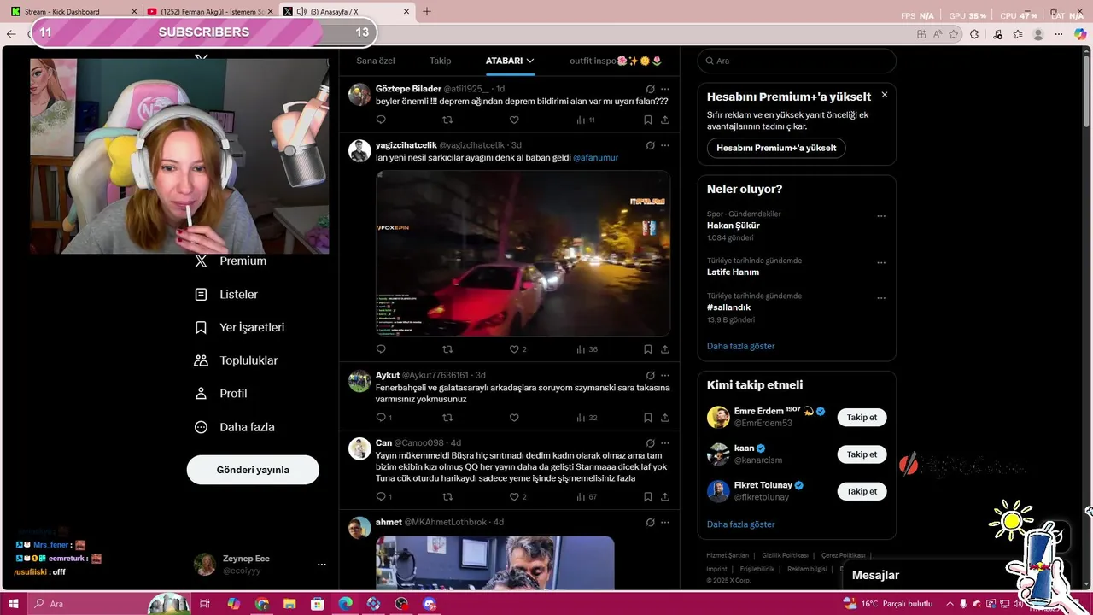Viewport: 1093px width, 615px height.
Task: Open Topluluklar in sidebar
Action: coord(237,360)
